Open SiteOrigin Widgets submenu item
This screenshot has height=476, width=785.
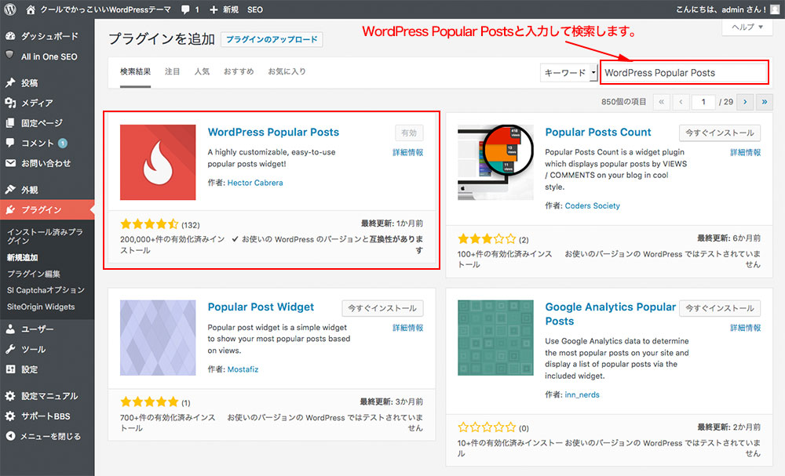(x=41, y=307)
